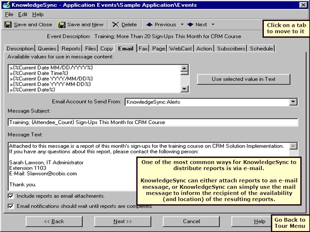The width and height of the screenshot is (310, 232).
Task: Click the Save and Close disk icon
Action: pyautogui.click(x=8, y=25)
